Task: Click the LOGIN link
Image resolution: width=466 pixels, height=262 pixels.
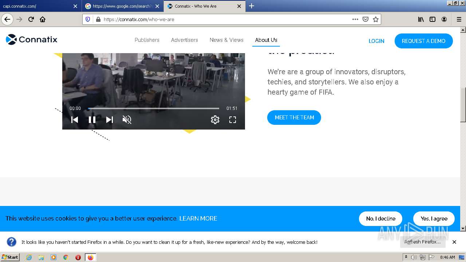Action: [x=376, y=41]
